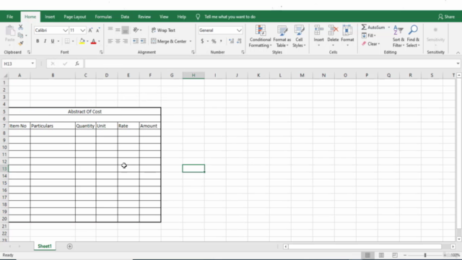Viewport: 462px width, 260px height.
Task: Click AutoSum button
Action: point(373,27)
